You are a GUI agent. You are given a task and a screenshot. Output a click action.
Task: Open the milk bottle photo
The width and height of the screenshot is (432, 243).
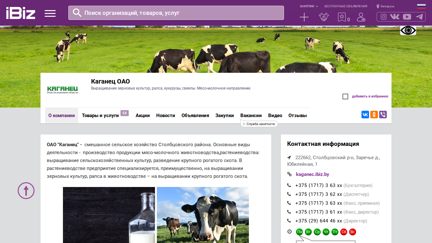pos(109,215)
